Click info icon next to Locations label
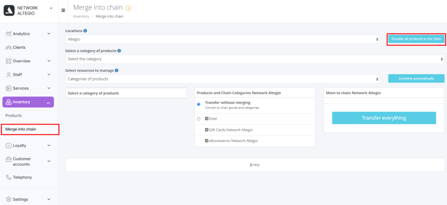447x205 pixels. tap(85, 31)
